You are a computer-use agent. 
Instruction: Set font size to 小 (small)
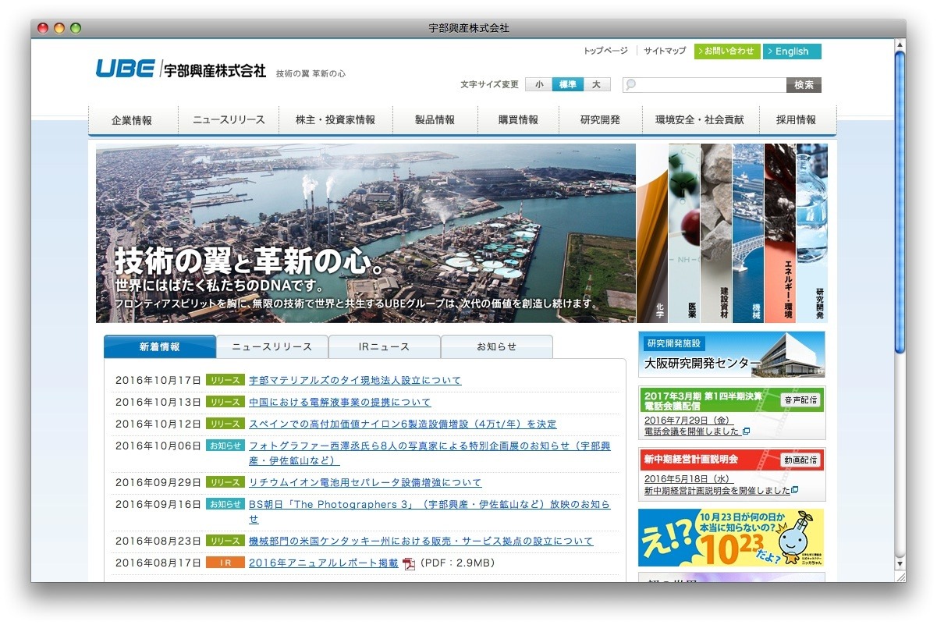539,85
